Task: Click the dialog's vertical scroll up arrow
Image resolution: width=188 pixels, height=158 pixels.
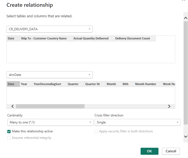Action: tap(186, 18)
